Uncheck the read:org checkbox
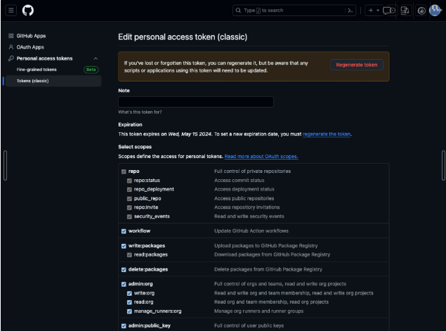Viewport: 446px width, 331px height. [x=129, y=302]
